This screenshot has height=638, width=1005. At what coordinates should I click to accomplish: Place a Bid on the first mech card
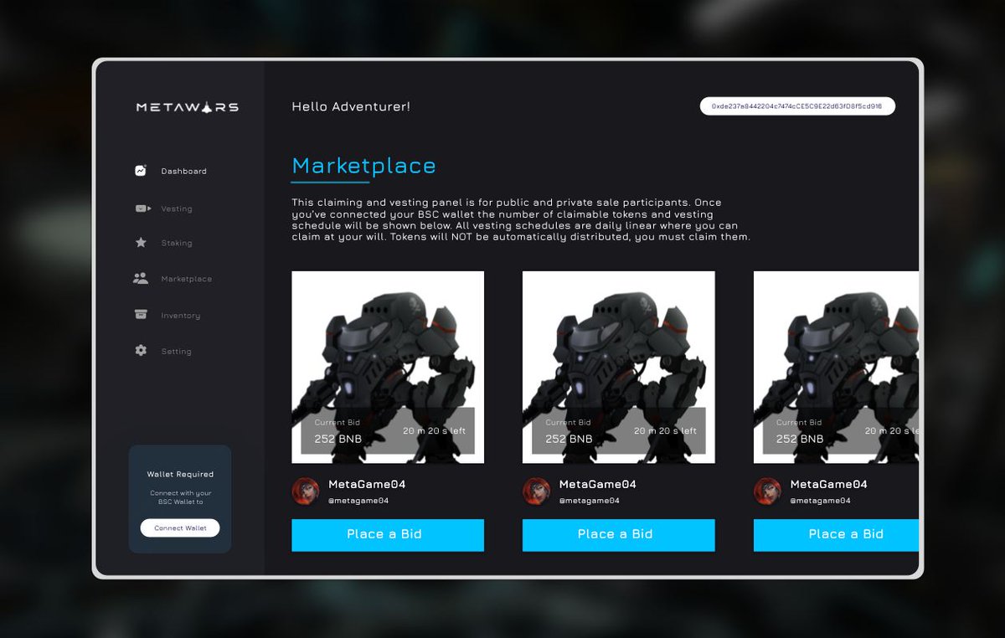click(x=388, y=535)
